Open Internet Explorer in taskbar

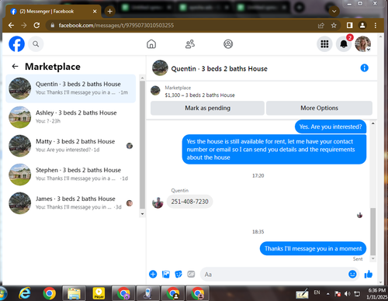(25, 293)
